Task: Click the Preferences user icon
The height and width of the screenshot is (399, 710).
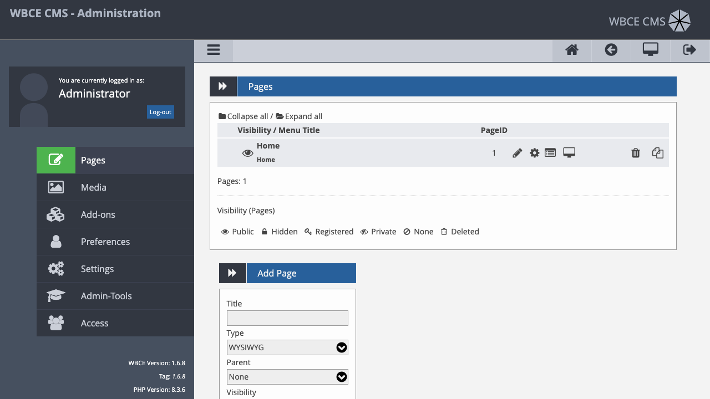Action: point(56,242)
